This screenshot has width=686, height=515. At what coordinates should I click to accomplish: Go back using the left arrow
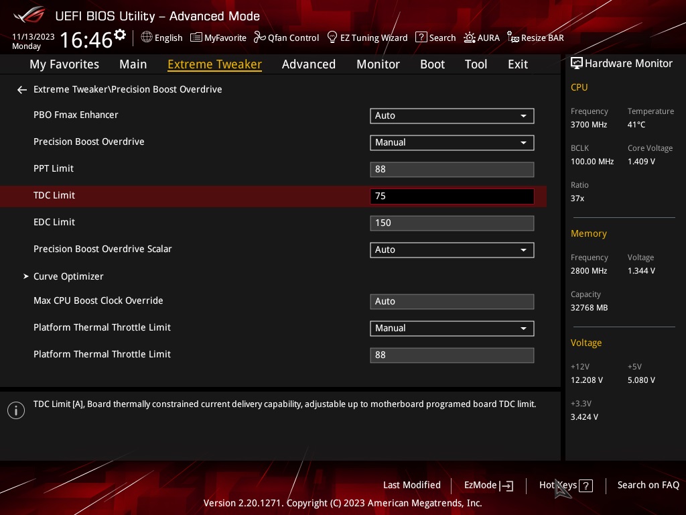22,90
